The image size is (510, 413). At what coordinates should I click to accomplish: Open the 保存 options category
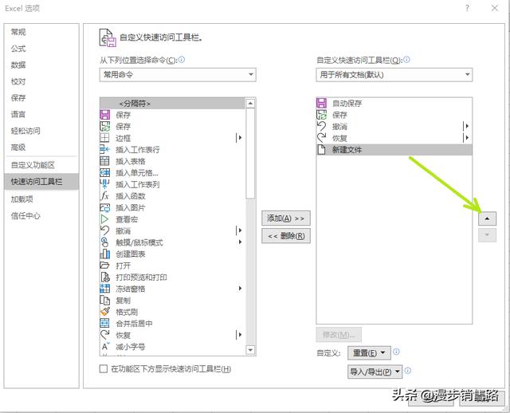pyautogui.click(x=41, y=97)
